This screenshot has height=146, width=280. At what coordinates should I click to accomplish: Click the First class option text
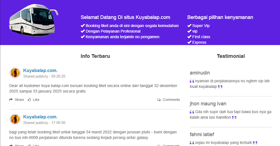[201, 37]
